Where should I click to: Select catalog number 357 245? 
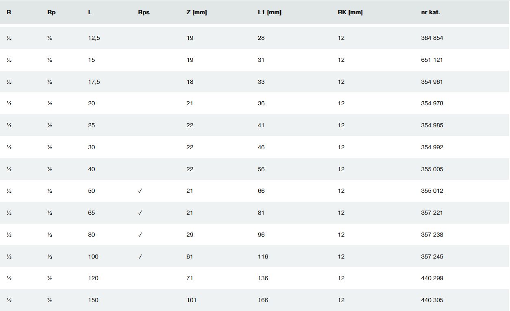click(432, 257)
